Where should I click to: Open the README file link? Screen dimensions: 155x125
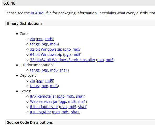coord(38,13)
